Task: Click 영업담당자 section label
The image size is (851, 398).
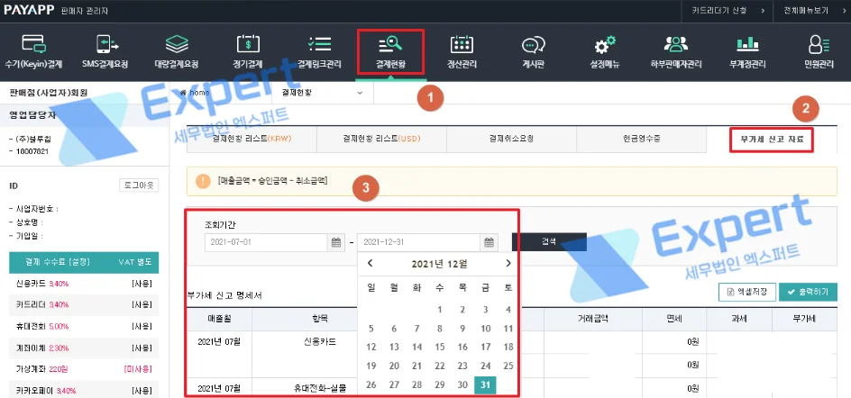Action: (32, 115)
